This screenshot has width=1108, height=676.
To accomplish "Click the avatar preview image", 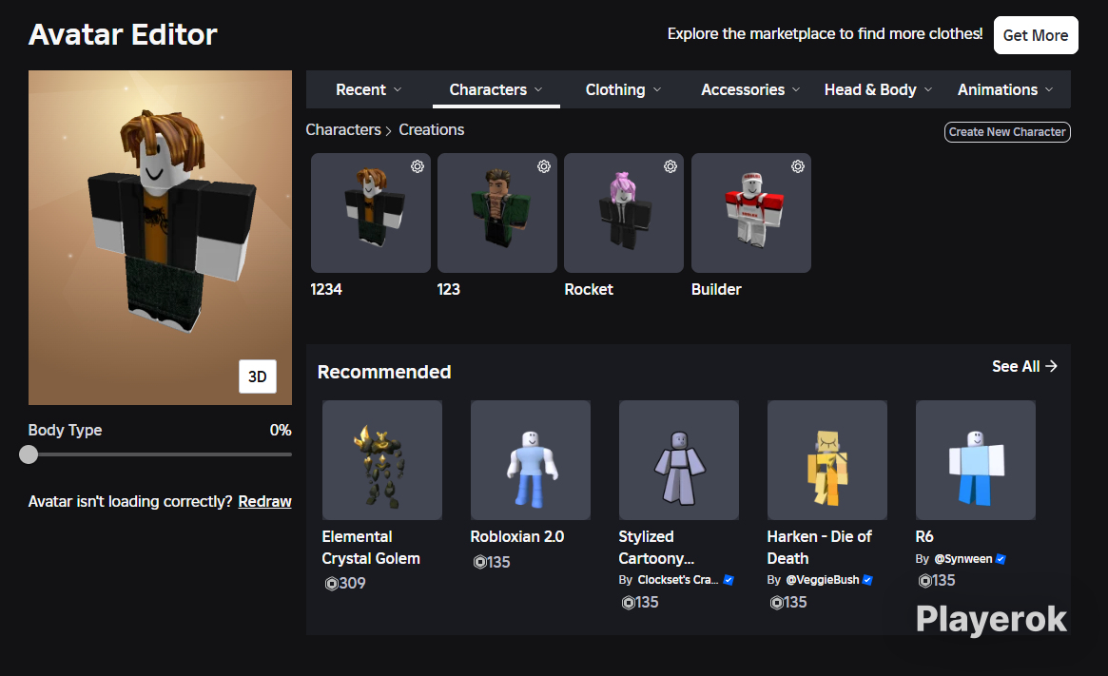I will [x=160, y=238].
